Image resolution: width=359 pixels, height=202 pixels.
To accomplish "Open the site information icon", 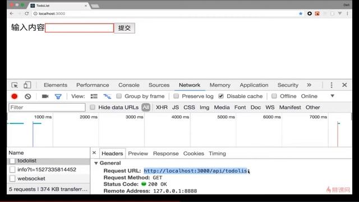I will [35, 13].
